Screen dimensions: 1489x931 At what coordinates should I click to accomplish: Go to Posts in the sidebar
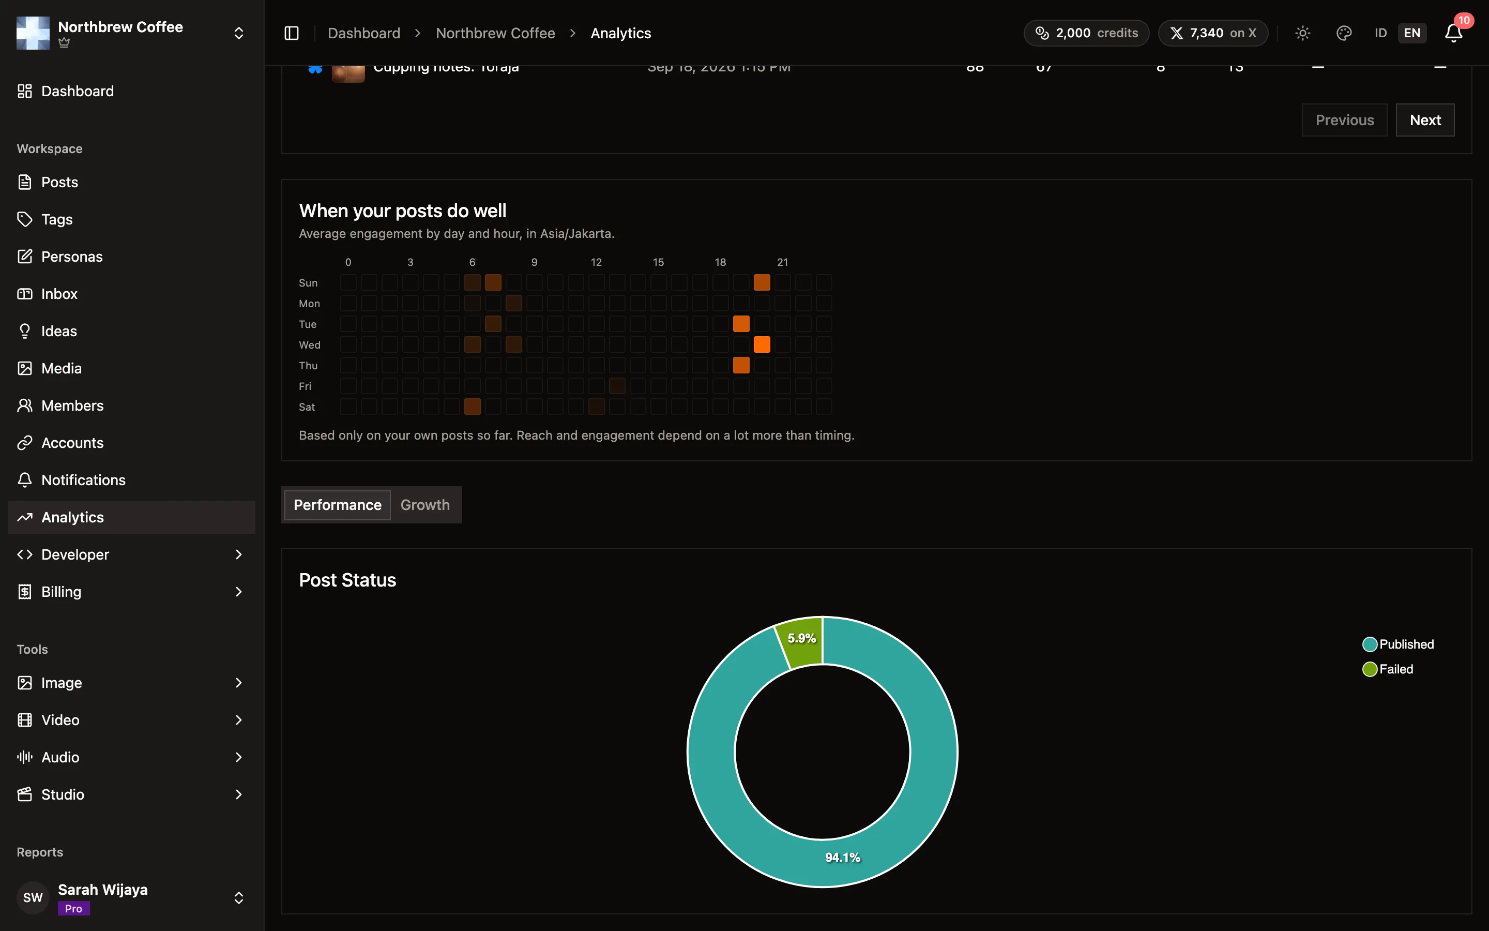coord(132,182)
